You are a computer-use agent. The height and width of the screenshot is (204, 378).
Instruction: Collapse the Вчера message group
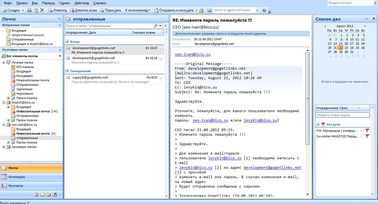click(x=67, y=42)
